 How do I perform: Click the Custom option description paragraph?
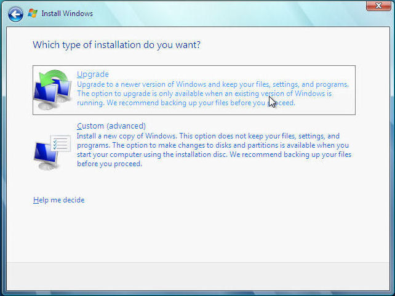pos(212,150)
